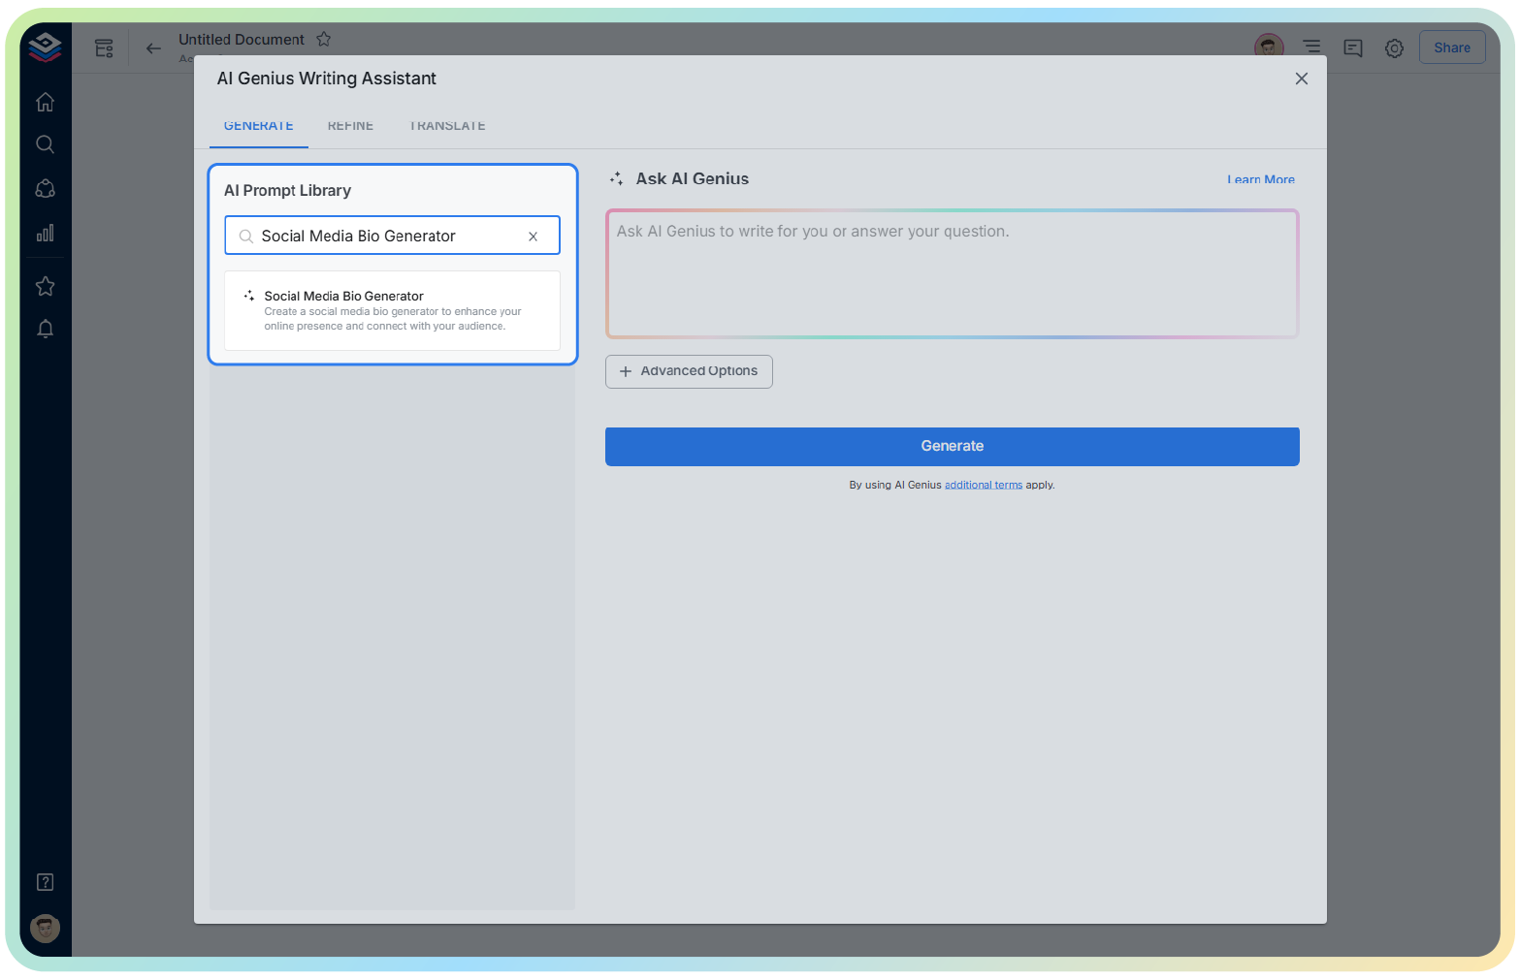Switch to the Refine tab
This screenshot has height=980, width=1520.
tap(350, 126)
